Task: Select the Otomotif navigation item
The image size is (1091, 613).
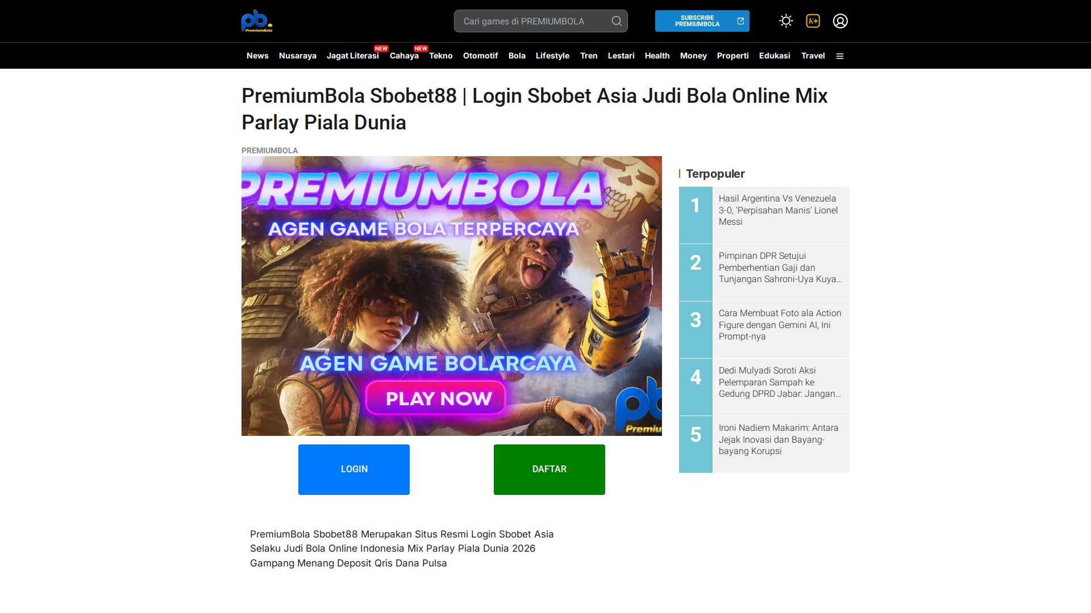Action: (480, 56)
